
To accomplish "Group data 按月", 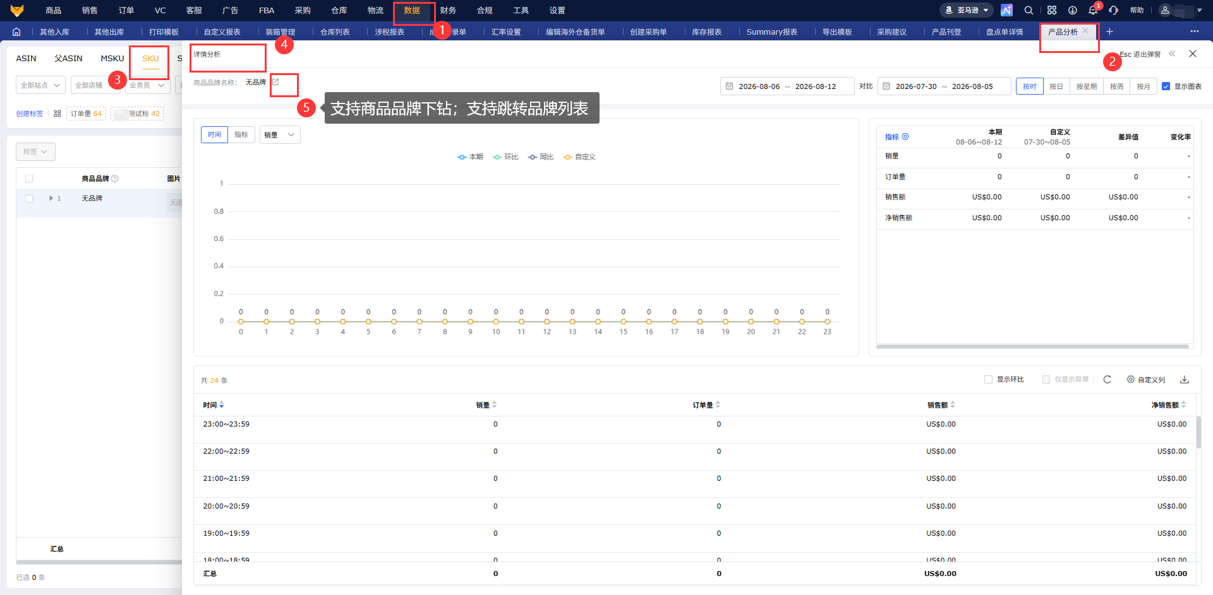I will click(x=1144, y=86).
